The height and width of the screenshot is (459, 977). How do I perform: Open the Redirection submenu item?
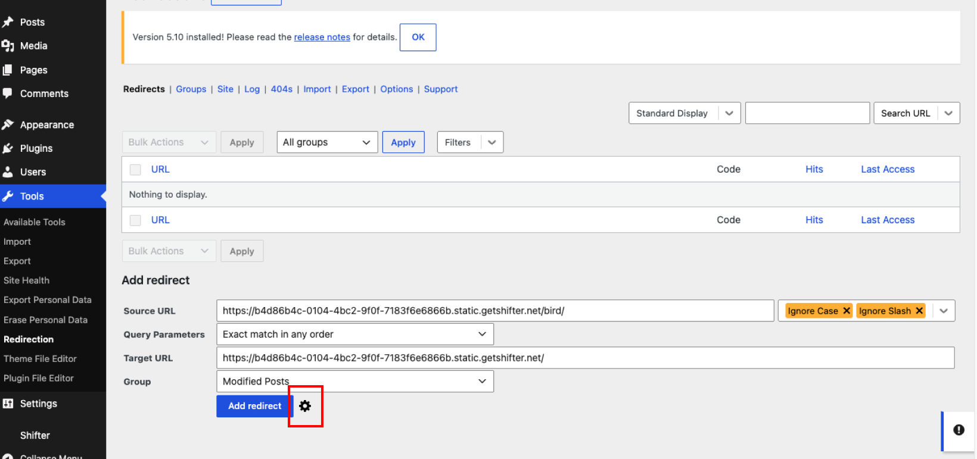29,339
